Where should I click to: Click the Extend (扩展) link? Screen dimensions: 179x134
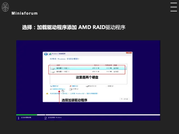click(76, 89)
